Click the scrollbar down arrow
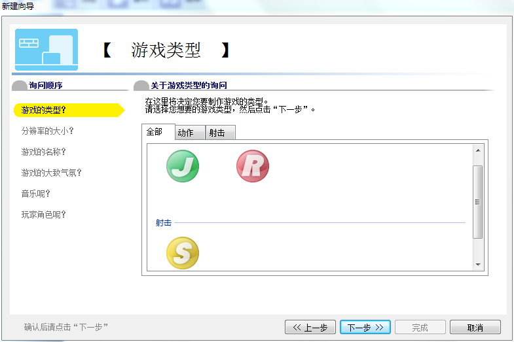This screenshot has height=342, width=514. coord(478,264)
